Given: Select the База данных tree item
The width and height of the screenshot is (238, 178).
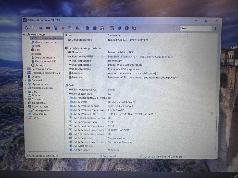Looking at the screenshot, I should [x=38, y=114].
